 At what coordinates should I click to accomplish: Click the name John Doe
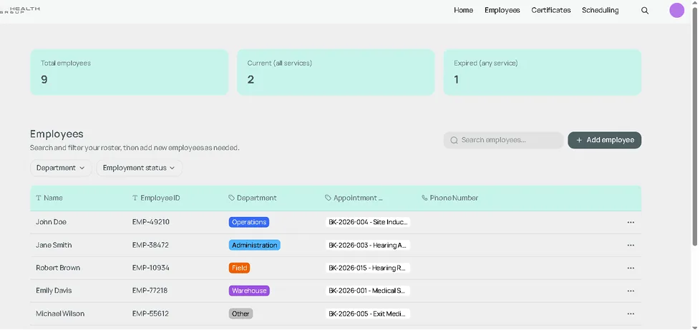(51, 222)
